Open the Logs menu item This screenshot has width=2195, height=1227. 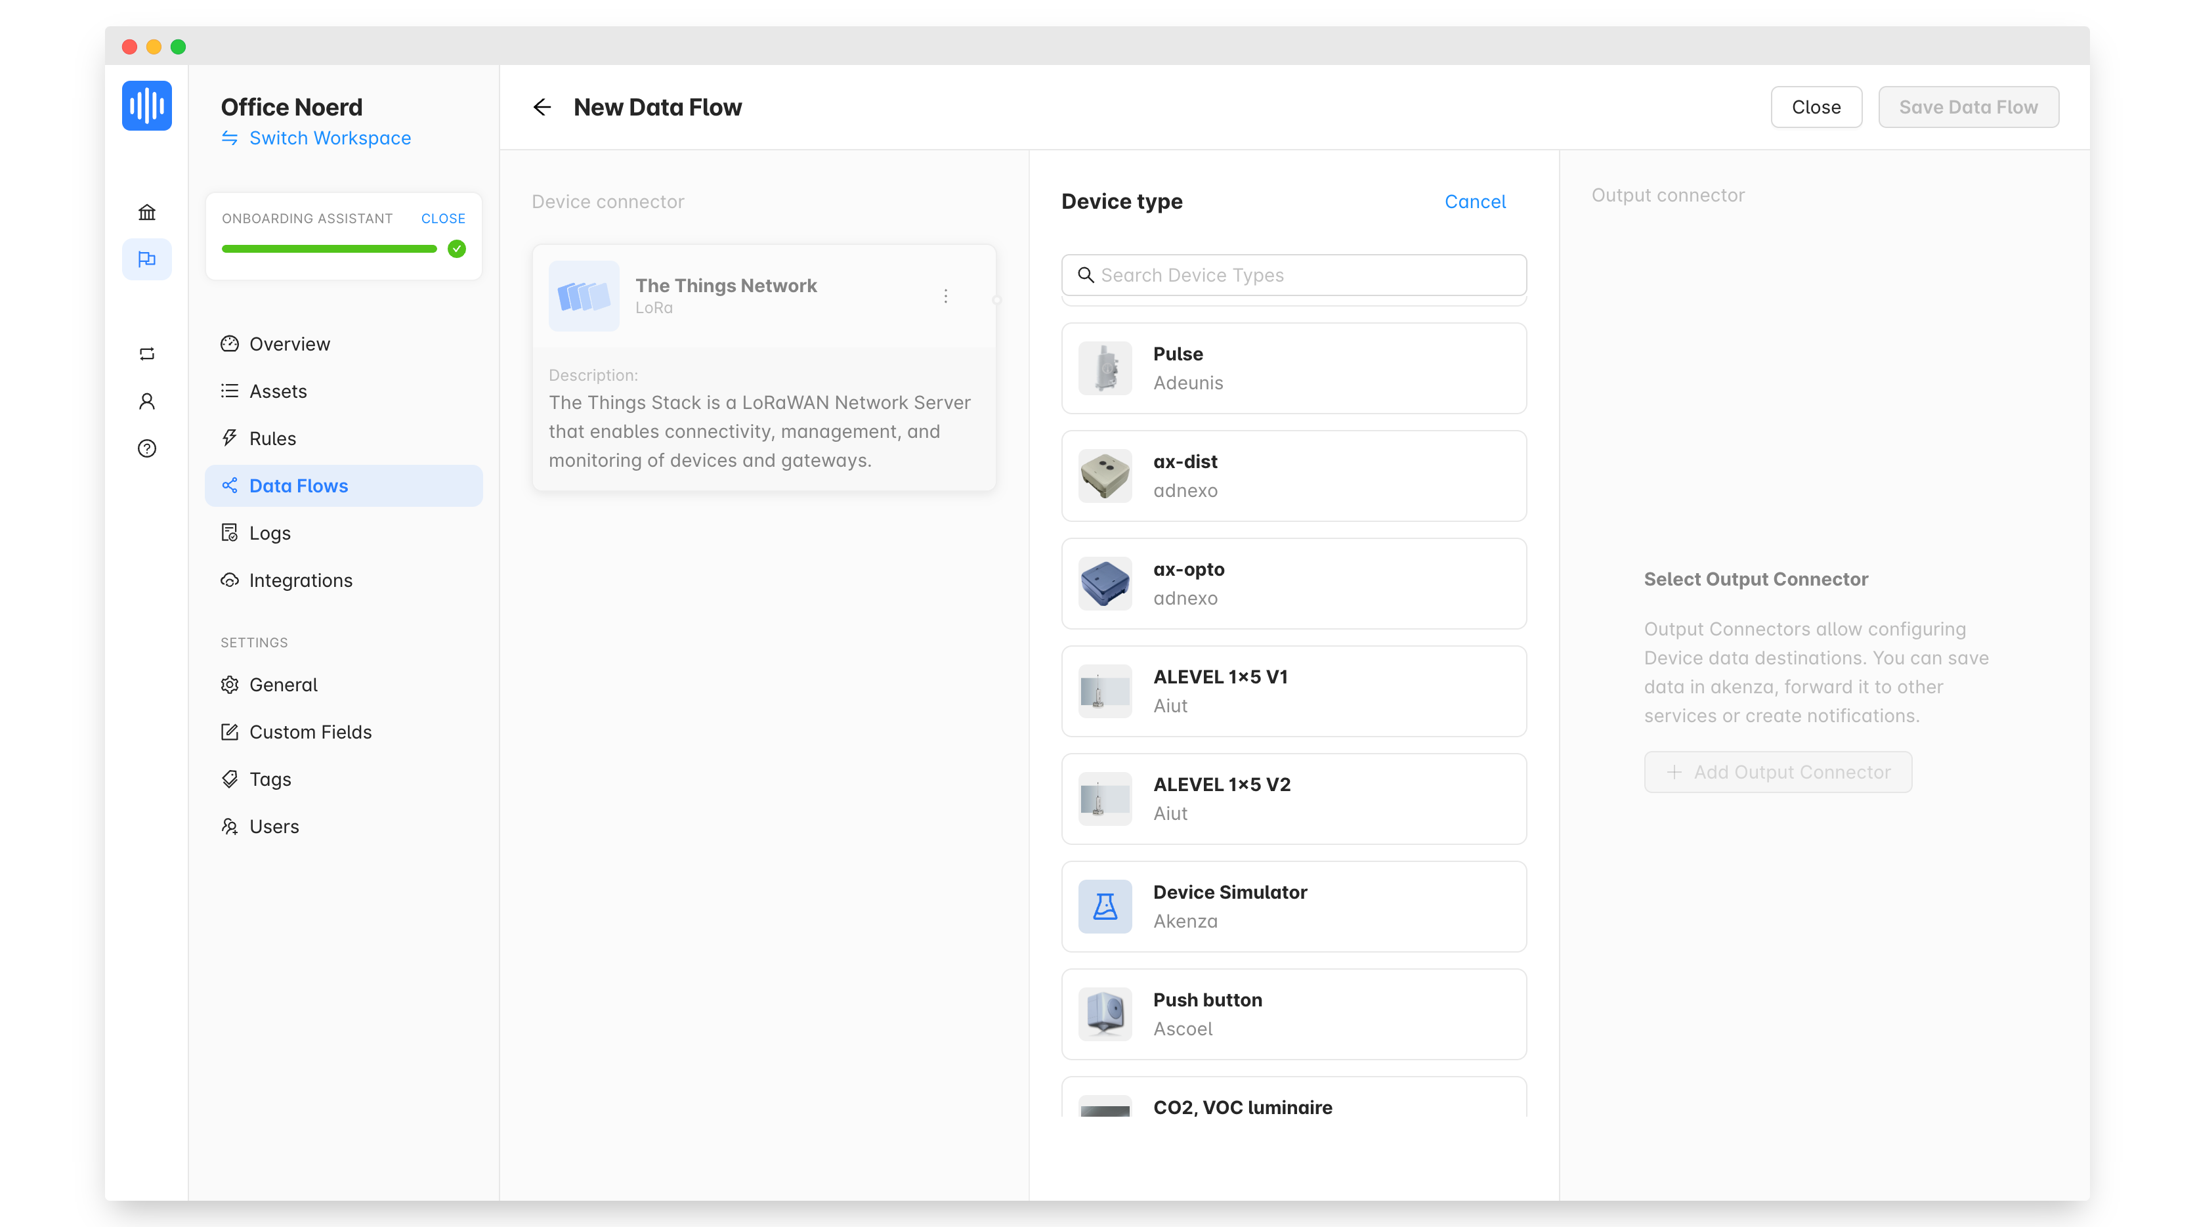click(x=343, y=532)
